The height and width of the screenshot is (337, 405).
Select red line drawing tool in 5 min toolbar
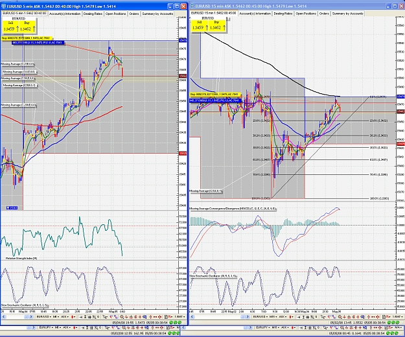(x=111, y=317)
